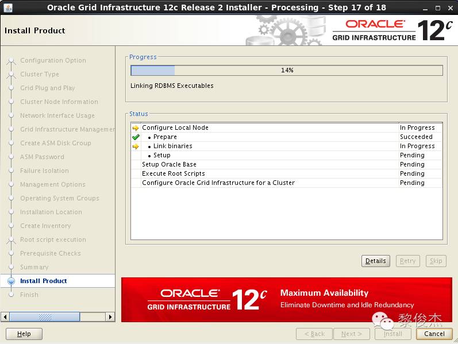Select Configuration Option step

click(x=53, y=60)
